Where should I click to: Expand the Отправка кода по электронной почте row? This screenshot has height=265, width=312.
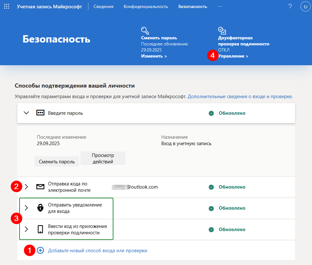[x=26, y=187]
